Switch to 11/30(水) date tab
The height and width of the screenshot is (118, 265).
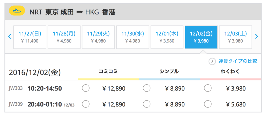133,37
